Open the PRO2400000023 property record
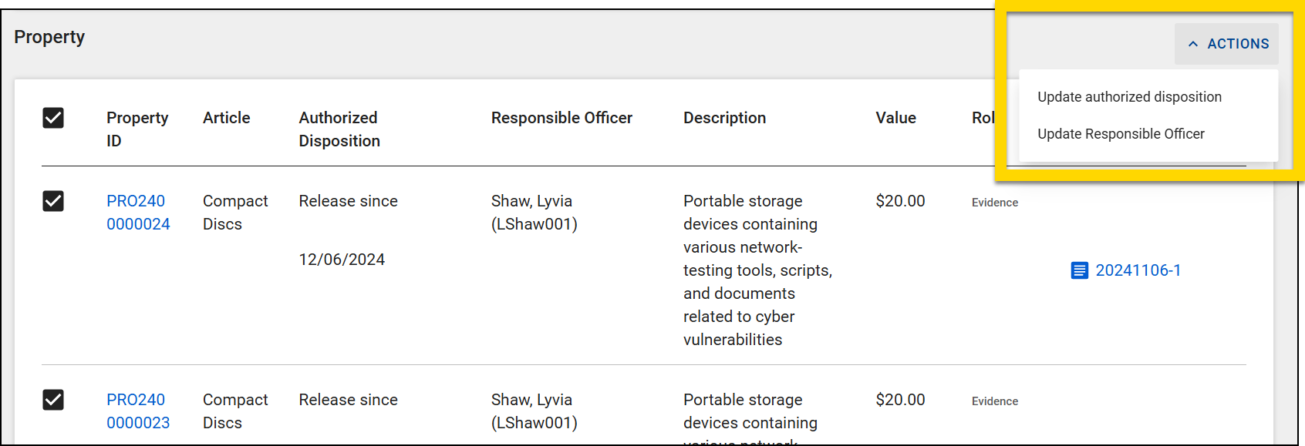Screen dimensions: 1305x446 tap(137, 411)
